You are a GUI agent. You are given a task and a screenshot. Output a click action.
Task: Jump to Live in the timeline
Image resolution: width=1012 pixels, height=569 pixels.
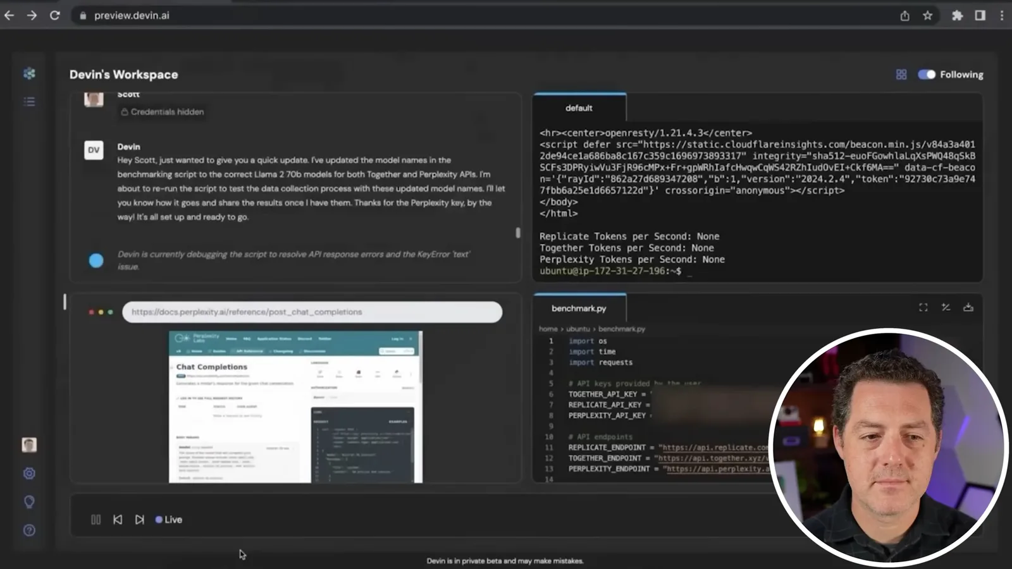coord(169,520)
